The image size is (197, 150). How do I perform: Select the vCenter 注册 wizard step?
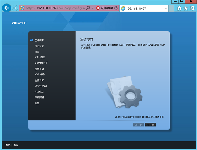pos(41,63)
